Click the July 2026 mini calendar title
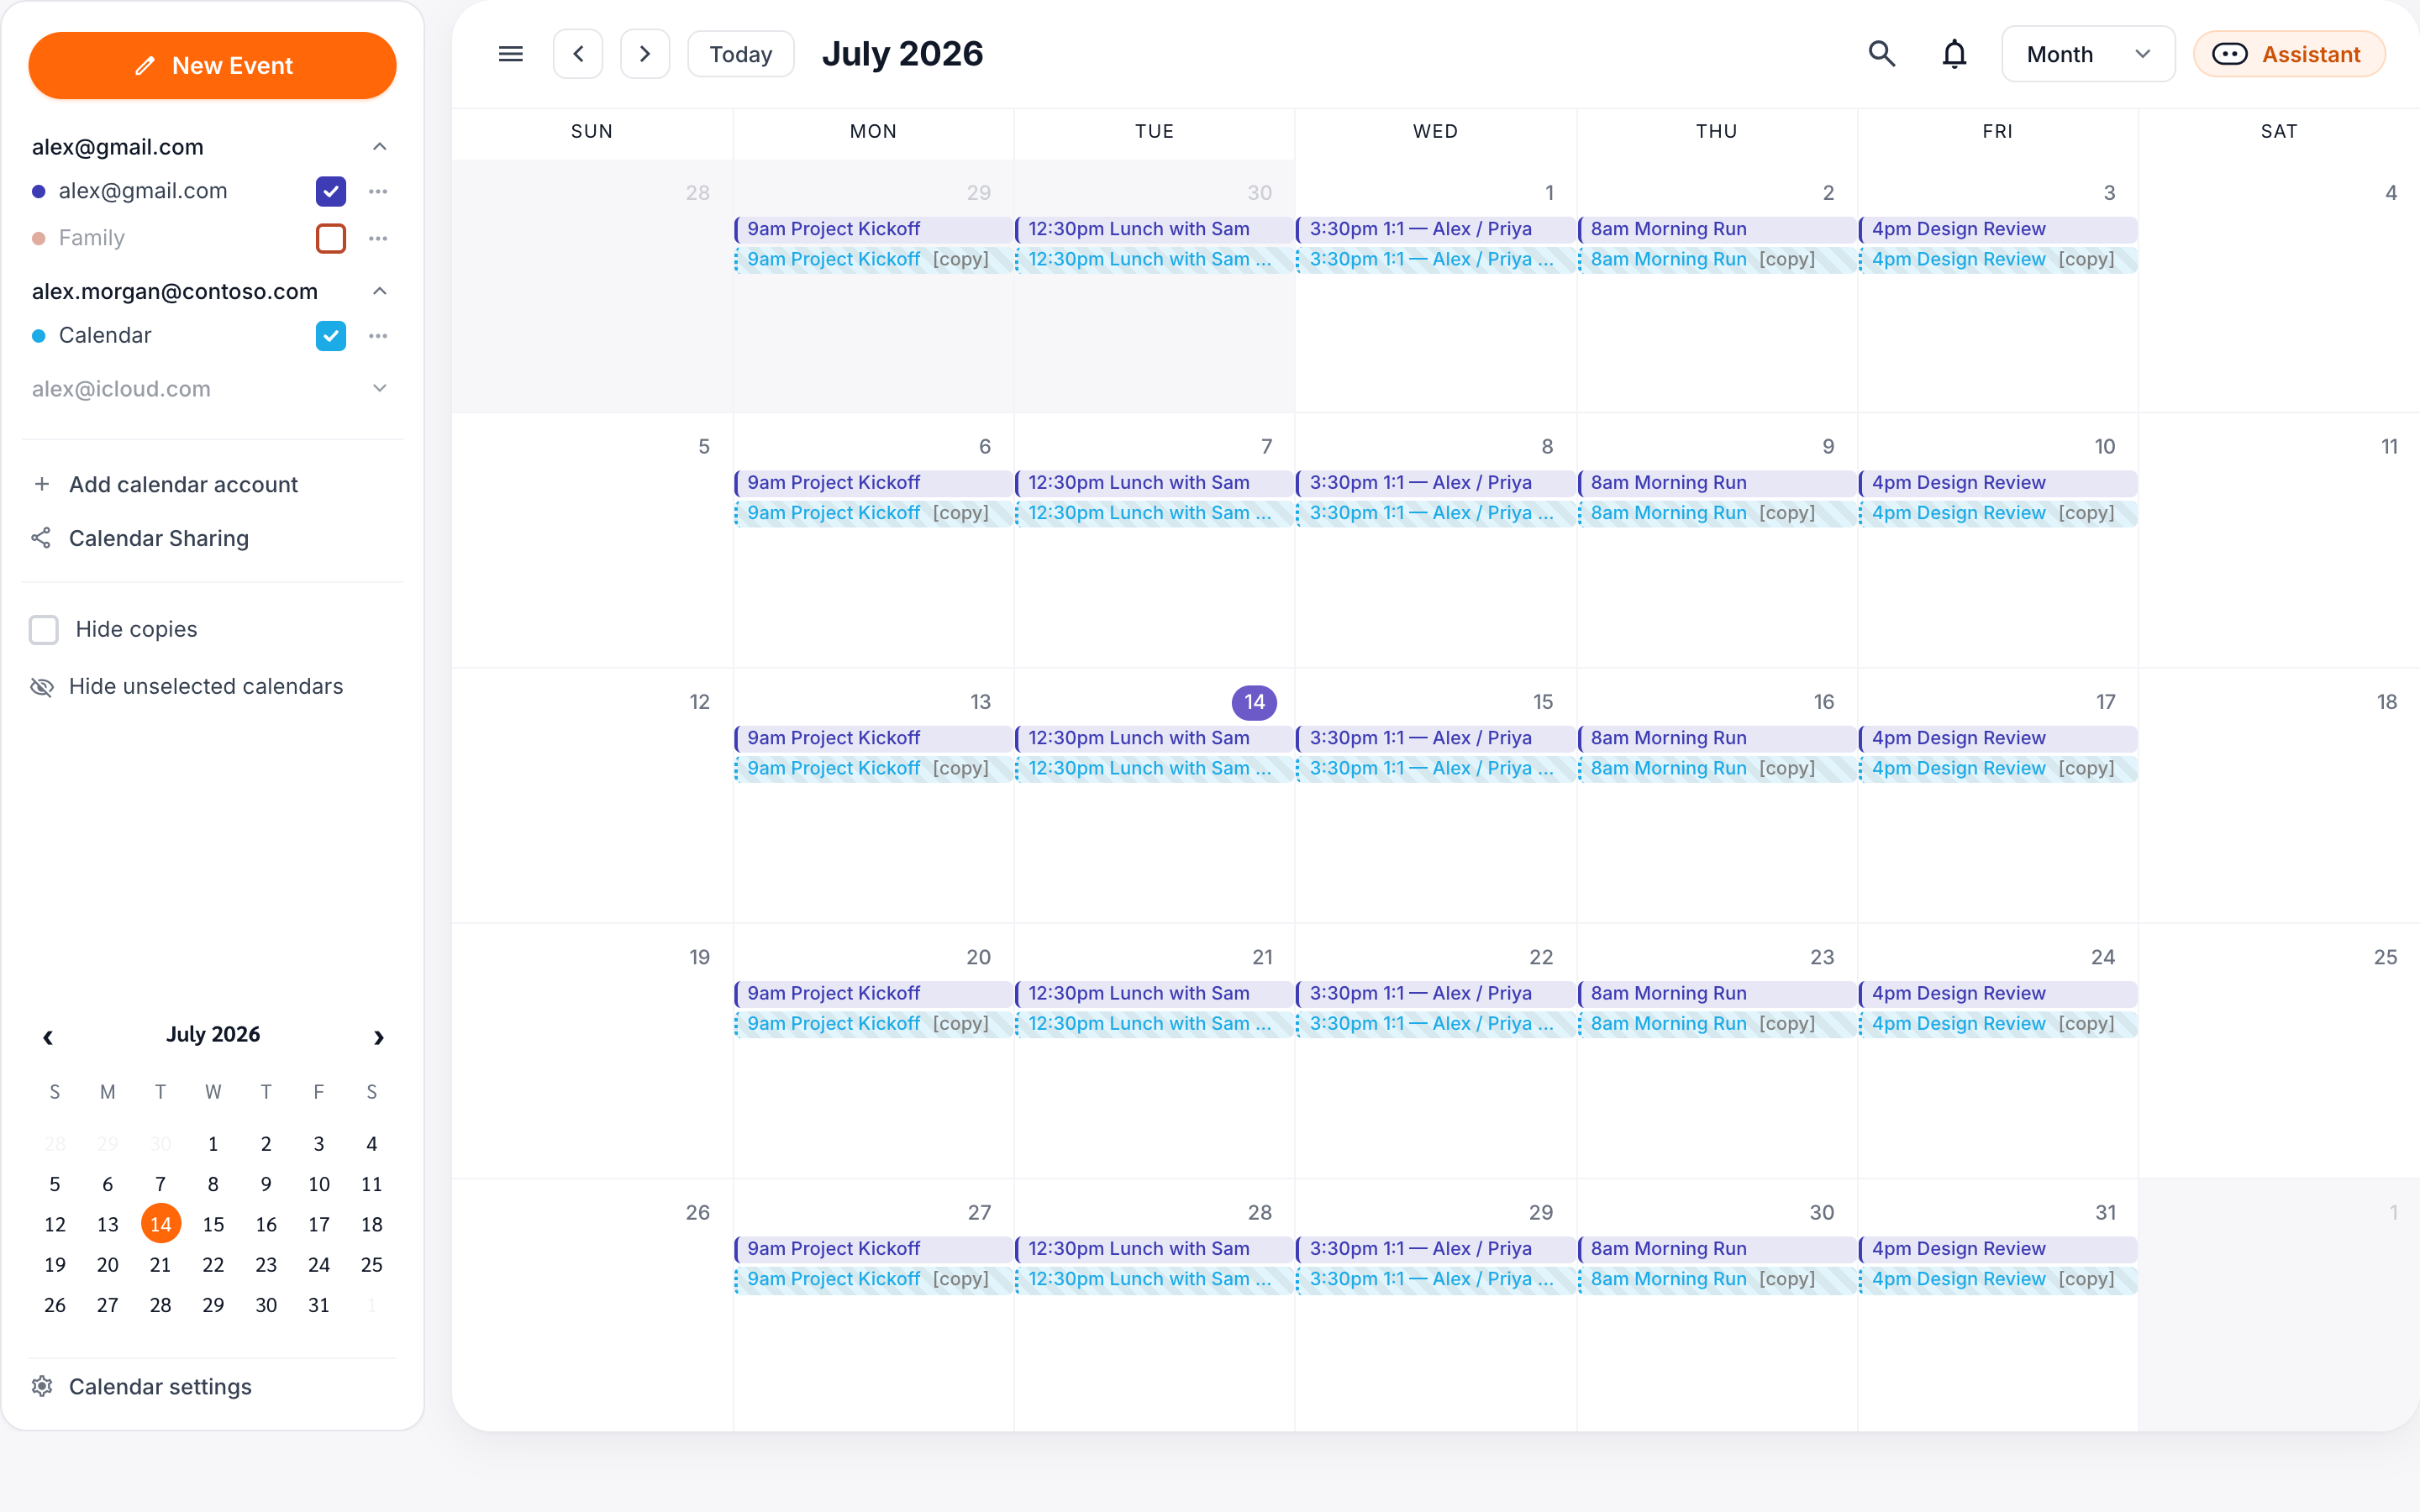 [213, 1034]
